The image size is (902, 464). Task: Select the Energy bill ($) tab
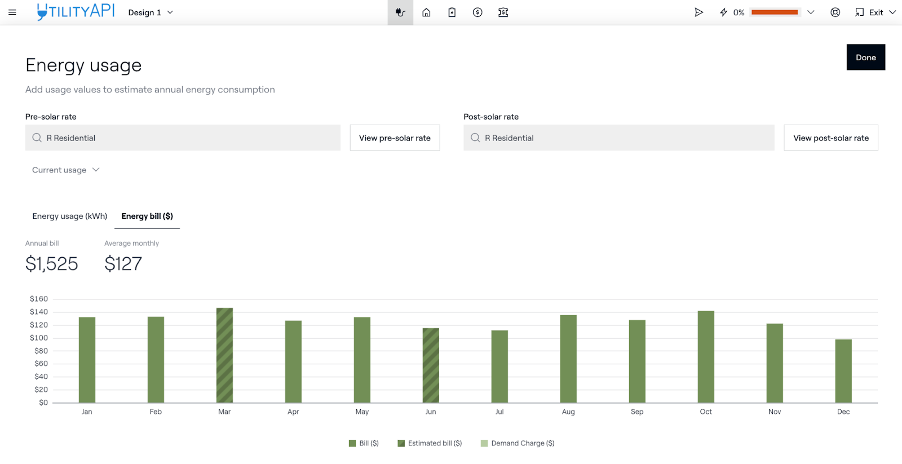pyautogui.click(x=147, y=216)
